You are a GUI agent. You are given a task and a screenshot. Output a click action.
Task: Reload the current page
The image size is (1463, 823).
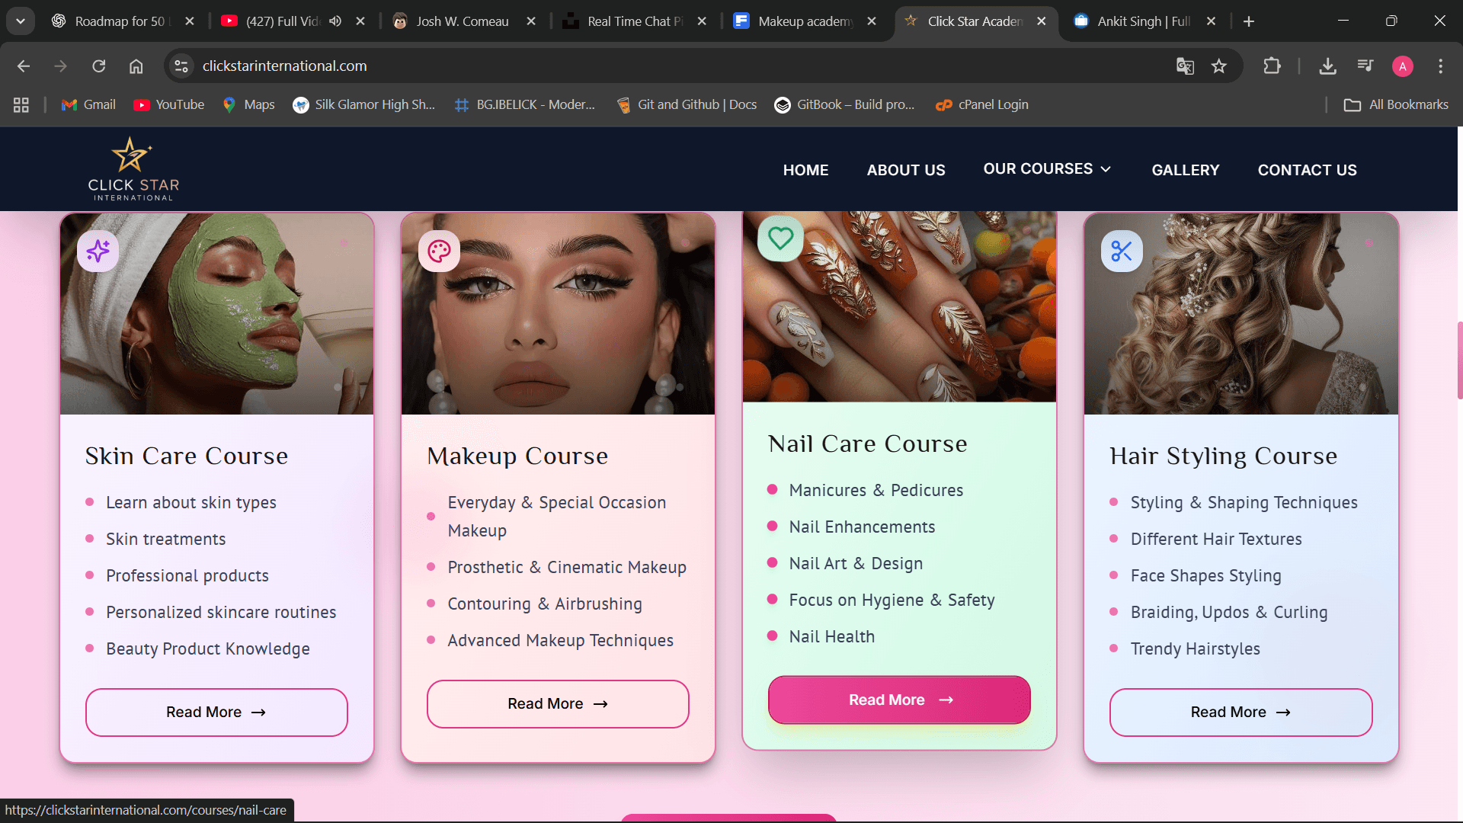point(99,66)
